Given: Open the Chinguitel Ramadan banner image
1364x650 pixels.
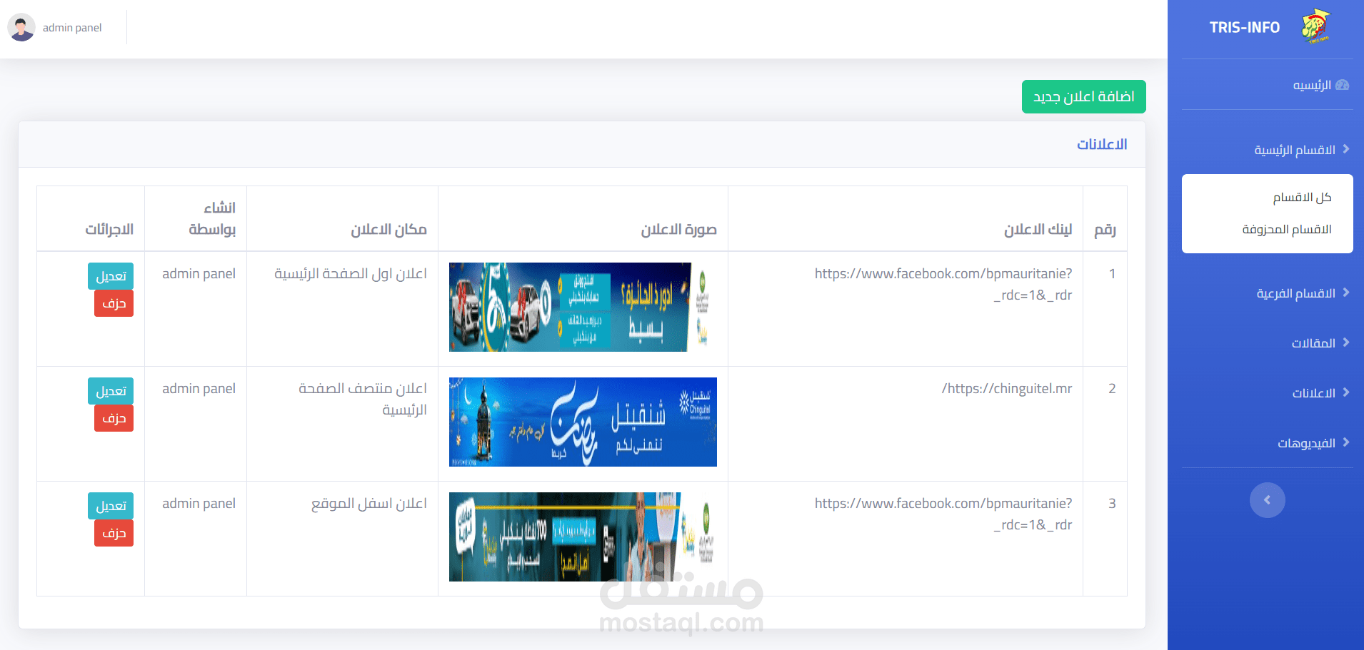Looking at the screenshot, I should click(x=583, y=422).
